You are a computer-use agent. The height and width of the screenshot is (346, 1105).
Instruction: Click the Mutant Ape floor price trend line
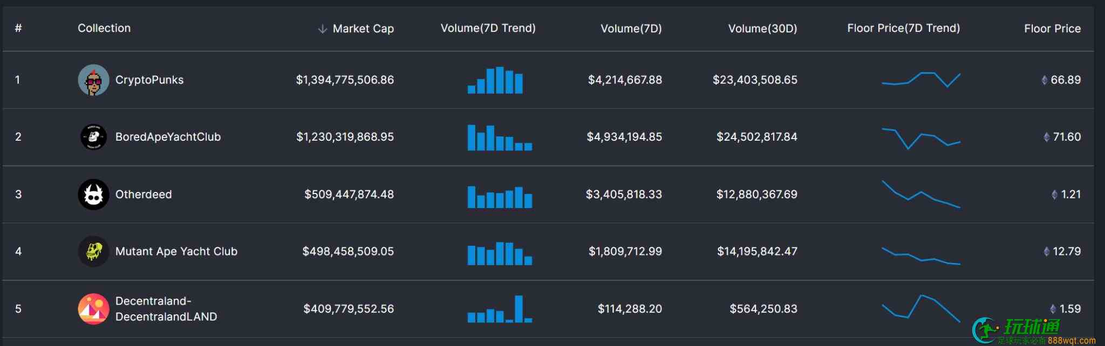921,255
